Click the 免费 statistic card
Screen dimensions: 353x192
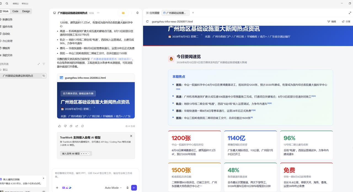(x=306, y=177)
